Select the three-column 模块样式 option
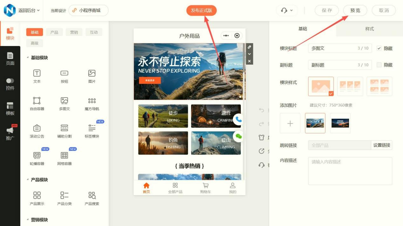 click(x=350, y=86)
